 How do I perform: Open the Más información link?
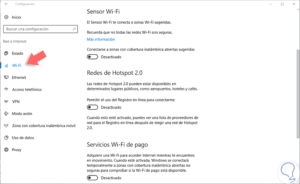[101, 39]
